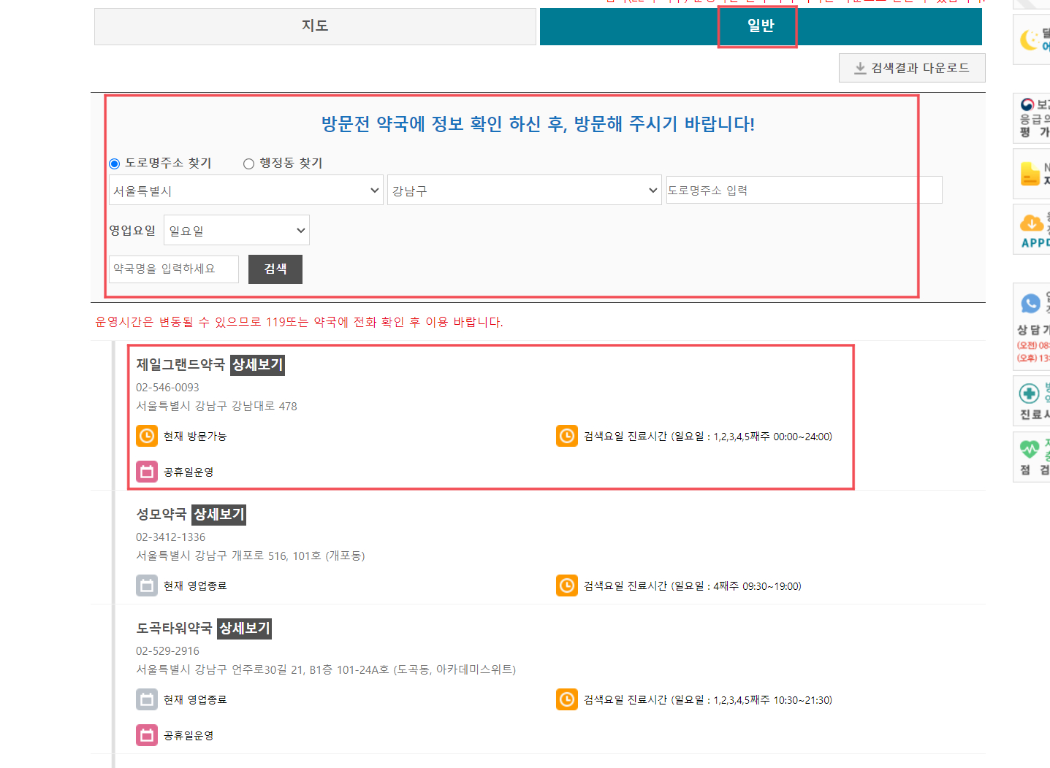Switch to the 지도 tab
Image resolution: width=1050 pixels, height=768 pixels.
point(315,26)
